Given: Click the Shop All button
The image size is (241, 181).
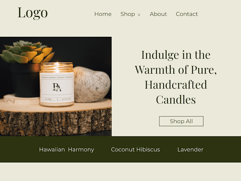Looking at the screenshot, I should (x=181, y=121).
